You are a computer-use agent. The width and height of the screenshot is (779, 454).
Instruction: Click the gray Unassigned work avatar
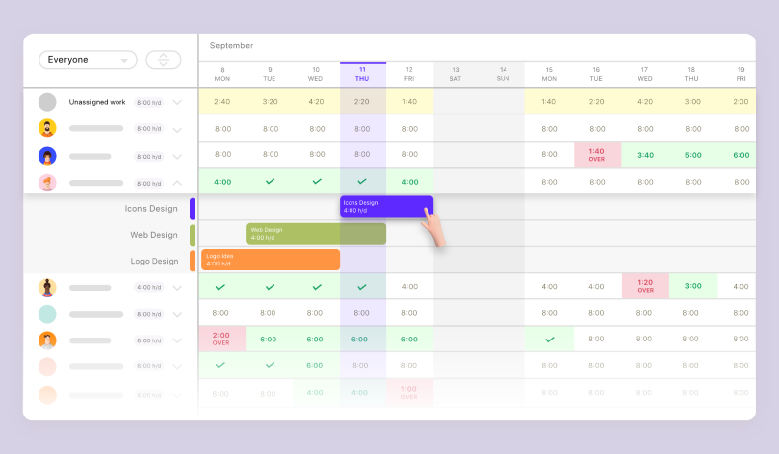click(47, 102)
